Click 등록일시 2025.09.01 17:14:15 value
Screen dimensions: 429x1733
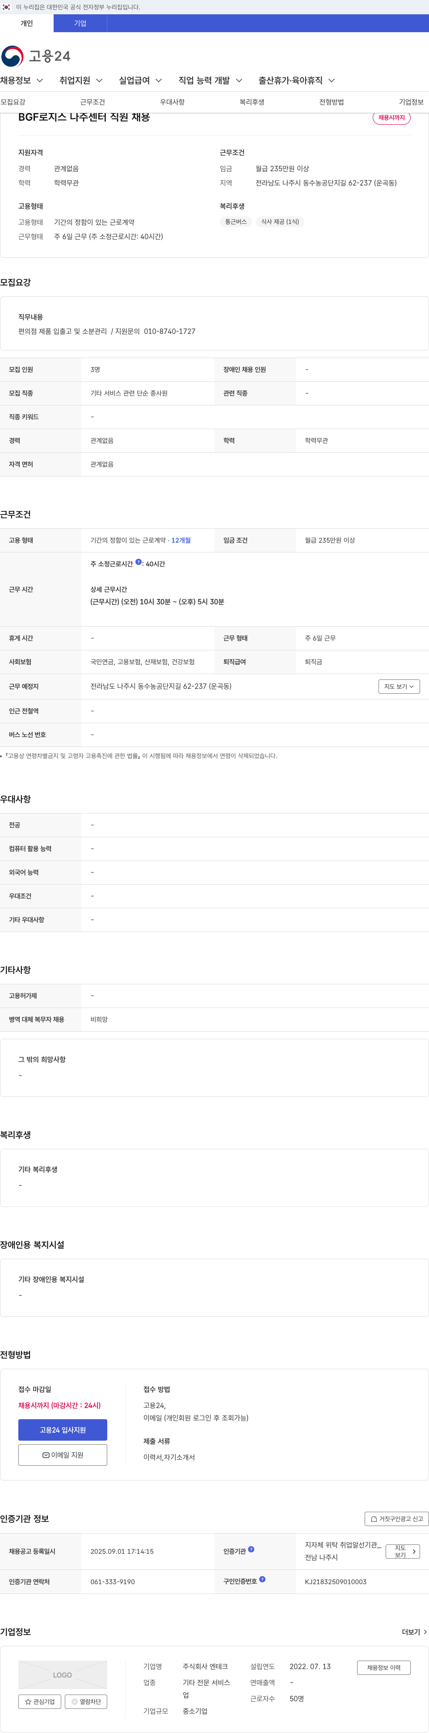pyautogui.click(x=122, y=1552)
